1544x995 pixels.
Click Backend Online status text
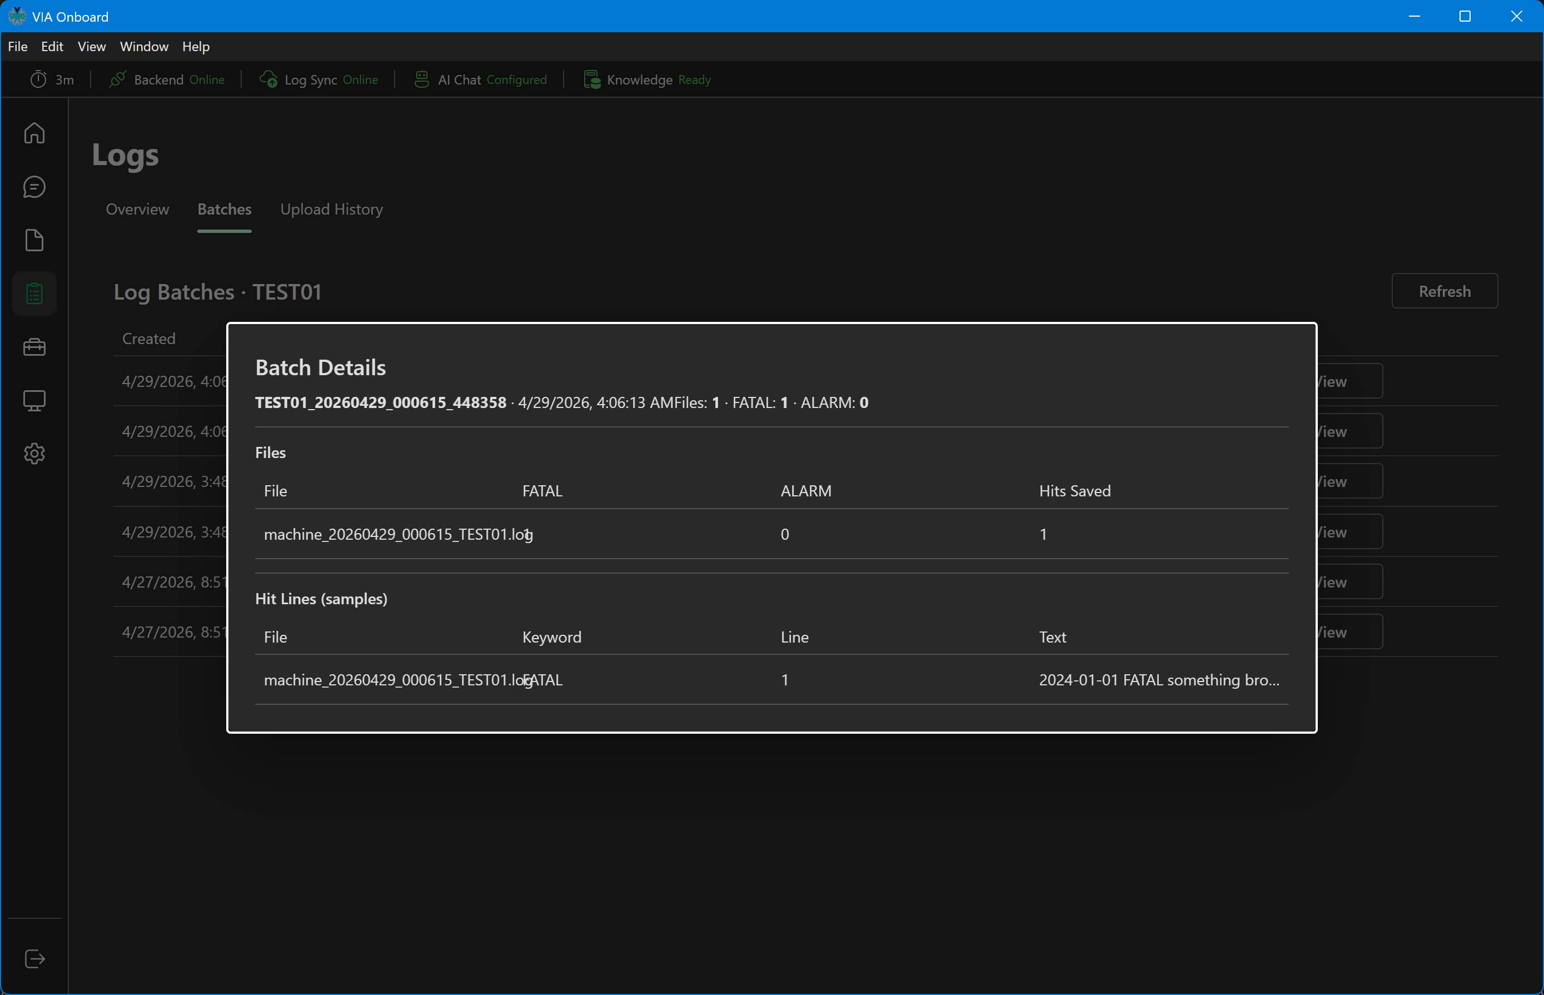[207, 79]
